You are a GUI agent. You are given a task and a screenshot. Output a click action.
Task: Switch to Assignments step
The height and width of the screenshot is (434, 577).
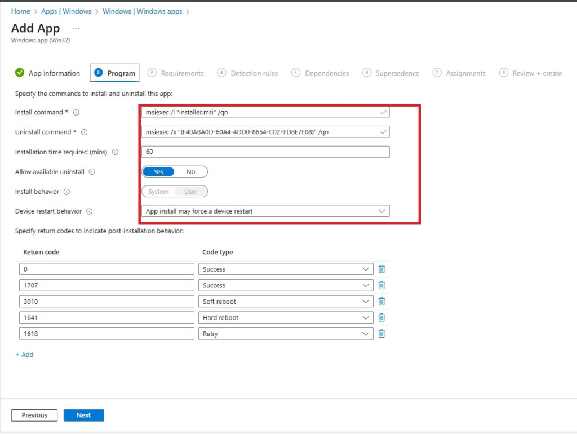point(459,73)
